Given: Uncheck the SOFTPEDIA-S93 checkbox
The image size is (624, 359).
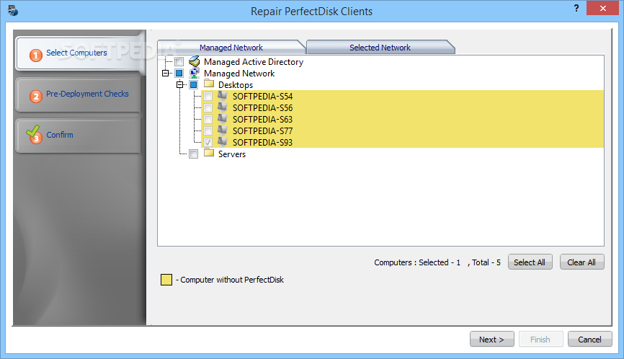Looking at the screenshot, I should pyautogui.click(x=208, y=143).
